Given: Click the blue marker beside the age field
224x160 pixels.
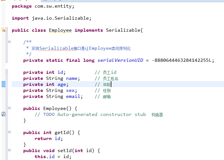Looking at the screenshot, I should click(x=3, y=84).
